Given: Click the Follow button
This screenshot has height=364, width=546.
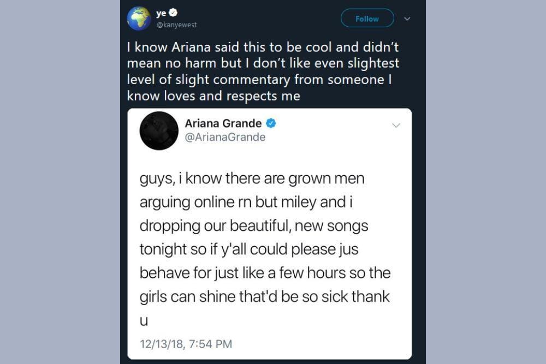Looking at the screenshot, I should pyautogui.click(x=367, y=18).
